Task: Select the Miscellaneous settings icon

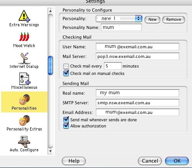Action: coord(24,78)
